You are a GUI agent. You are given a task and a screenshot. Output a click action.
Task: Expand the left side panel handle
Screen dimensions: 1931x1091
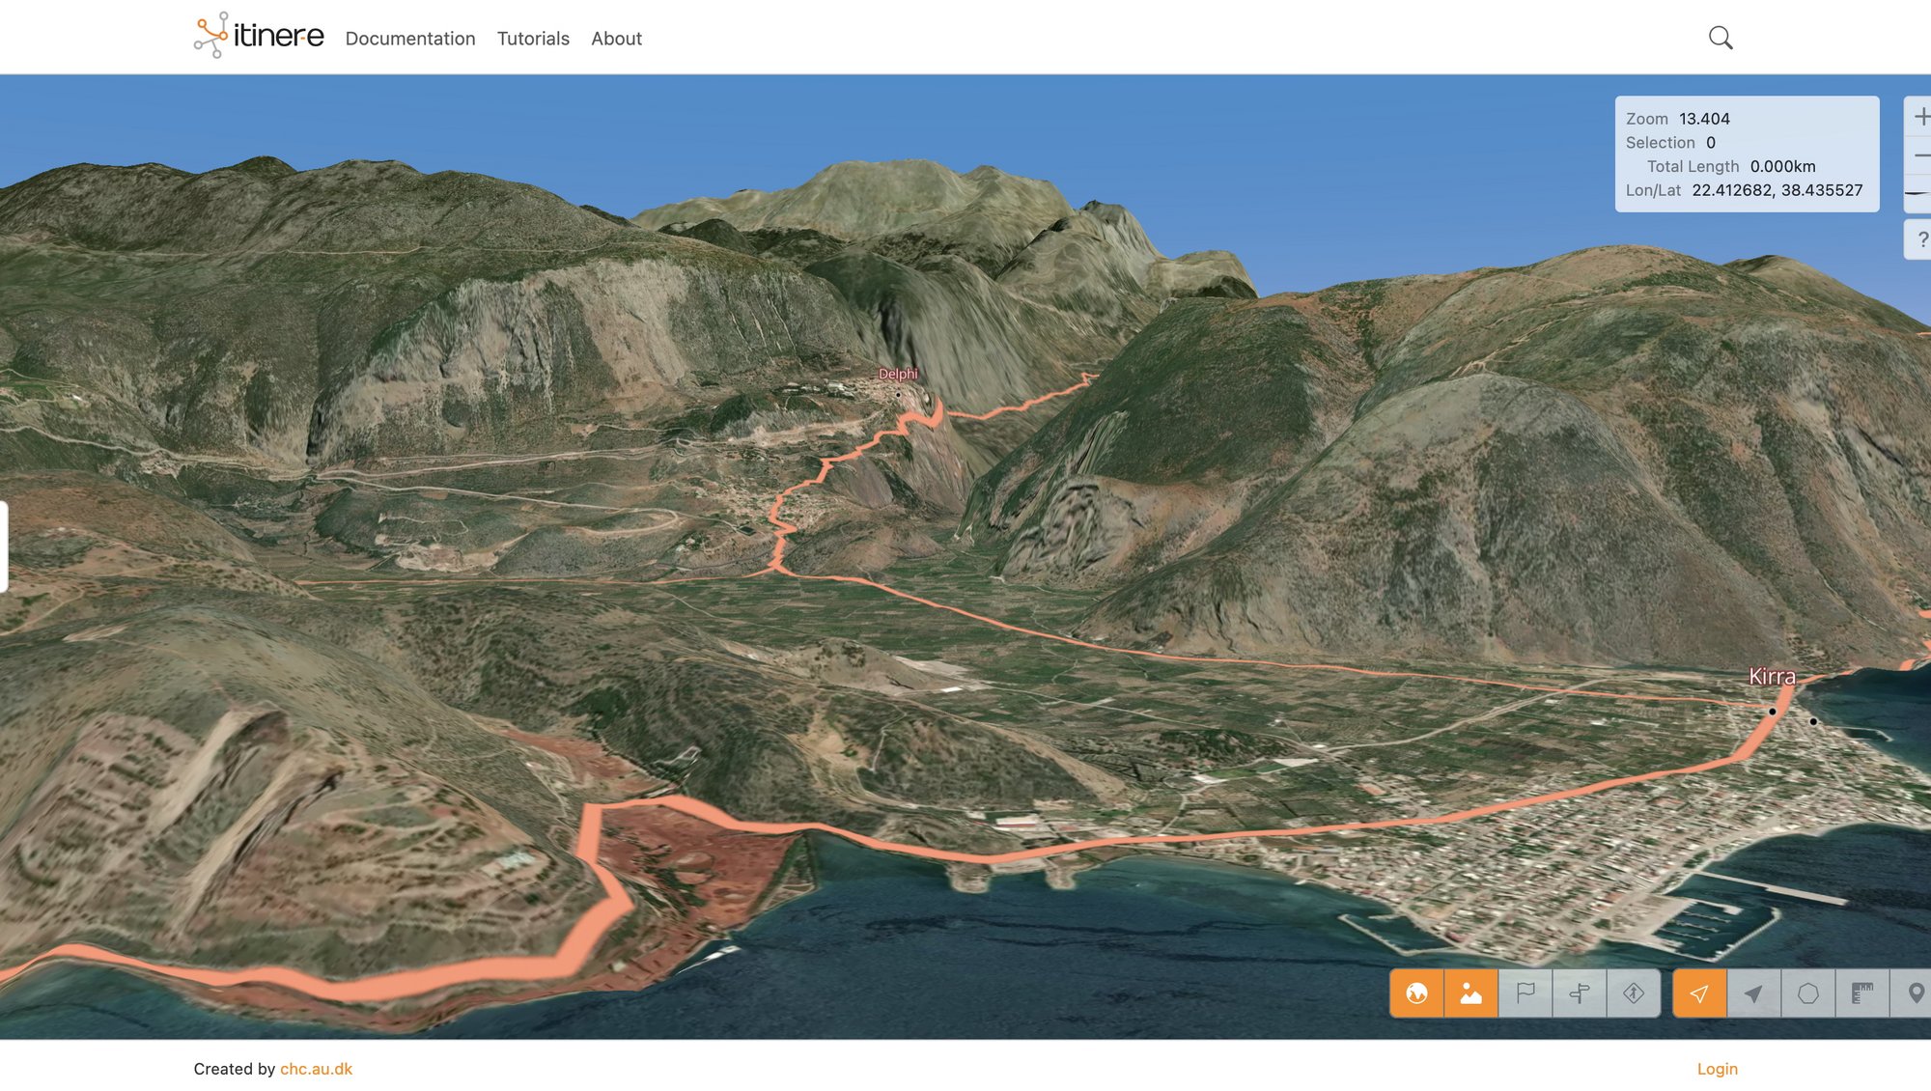coord(4,546)
